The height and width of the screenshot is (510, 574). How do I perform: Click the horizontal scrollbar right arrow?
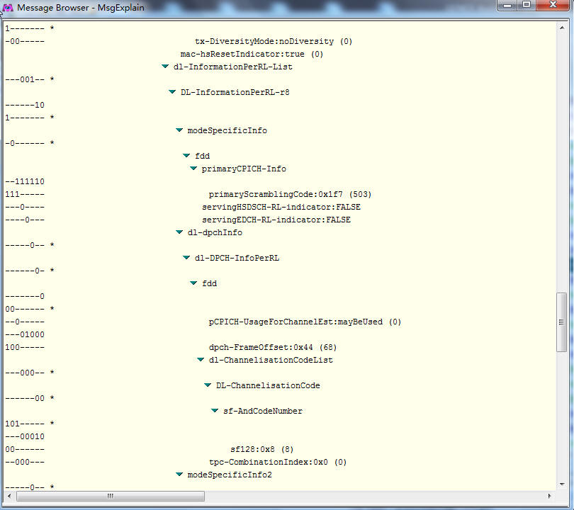549,496
